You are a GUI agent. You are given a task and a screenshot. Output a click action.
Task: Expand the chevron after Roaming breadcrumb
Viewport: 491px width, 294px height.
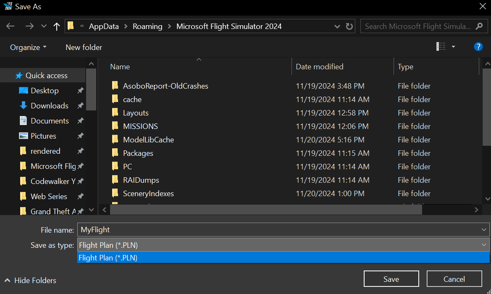pos(169,26)
